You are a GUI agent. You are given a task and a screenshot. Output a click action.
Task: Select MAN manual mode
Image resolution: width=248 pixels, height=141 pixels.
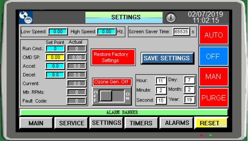pyautogui.click(x=213, y=77)
